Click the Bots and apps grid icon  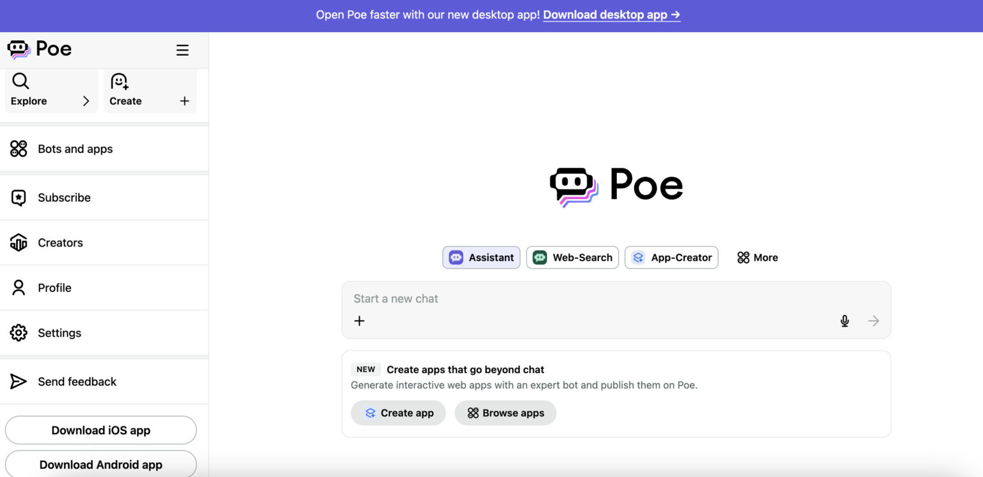pyautogui.click(x=19, y=149)
